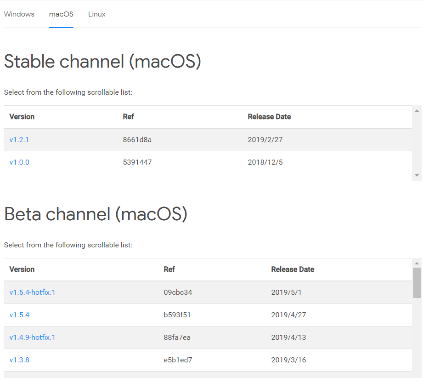Click release date 2019/5/1
This screenshot has height=378, width=423.
tap(286, 292)
